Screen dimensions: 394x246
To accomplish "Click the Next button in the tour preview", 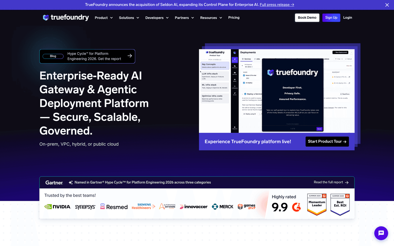I will (319, 129).
